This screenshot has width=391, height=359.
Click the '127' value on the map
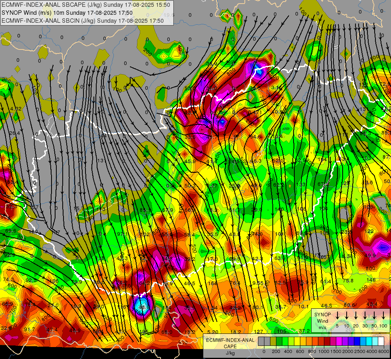click(x=258, y=331)
